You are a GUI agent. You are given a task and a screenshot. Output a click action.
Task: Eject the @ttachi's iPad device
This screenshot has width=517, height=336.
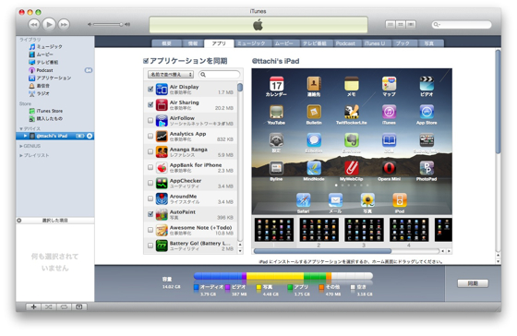pyautogui.click(x=90, y=136)
